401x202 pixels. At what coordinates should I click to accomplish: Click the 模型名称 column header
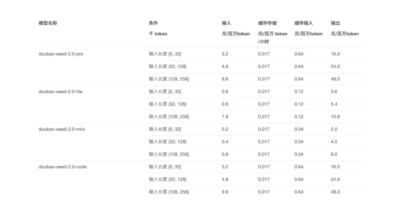pos(48,23)
